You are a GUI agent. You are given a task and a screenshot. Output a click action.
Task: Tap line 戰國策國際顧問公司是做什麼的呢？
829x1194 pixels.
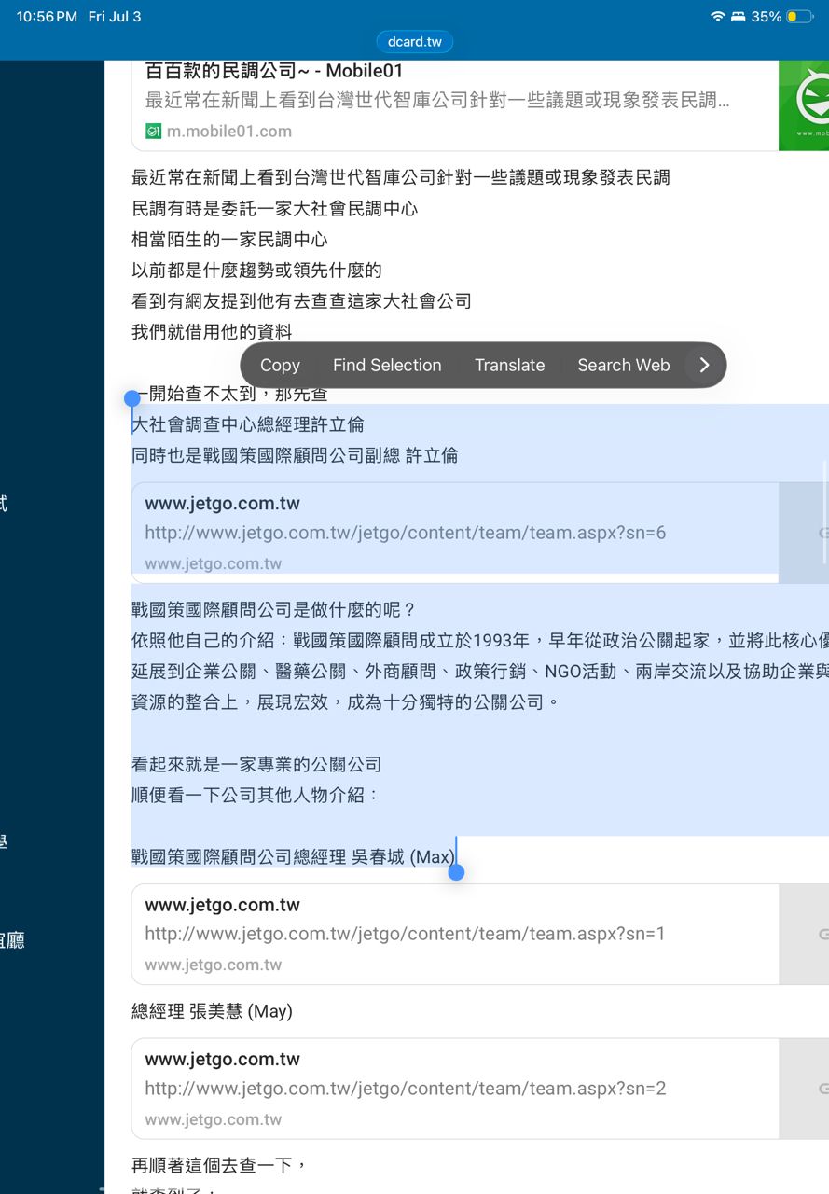[x=274, y=609]
